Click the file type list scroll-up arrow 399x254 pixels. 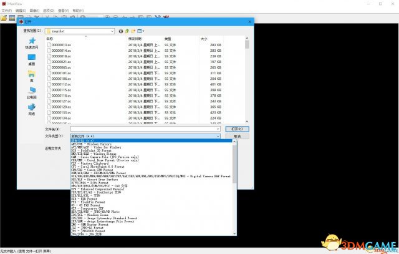tap(234, 142)
